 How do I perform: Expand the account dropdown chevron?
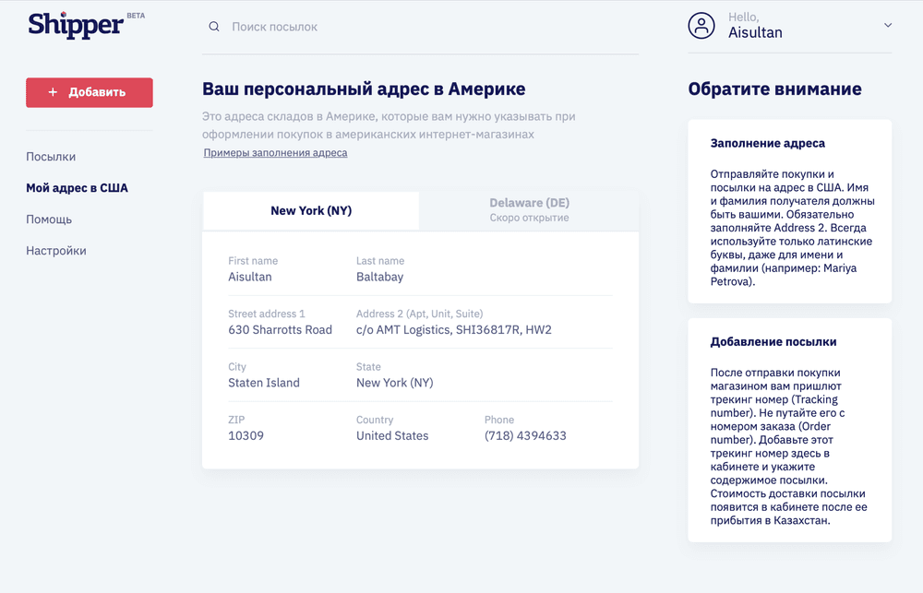tap(888, 25)
